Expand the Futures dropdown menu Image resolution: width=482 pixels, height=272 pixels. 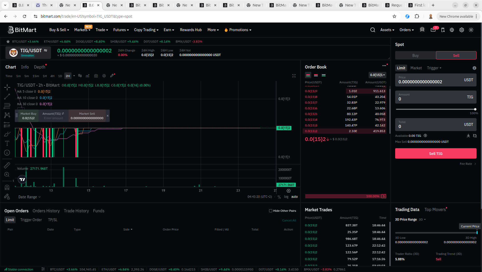121,30
